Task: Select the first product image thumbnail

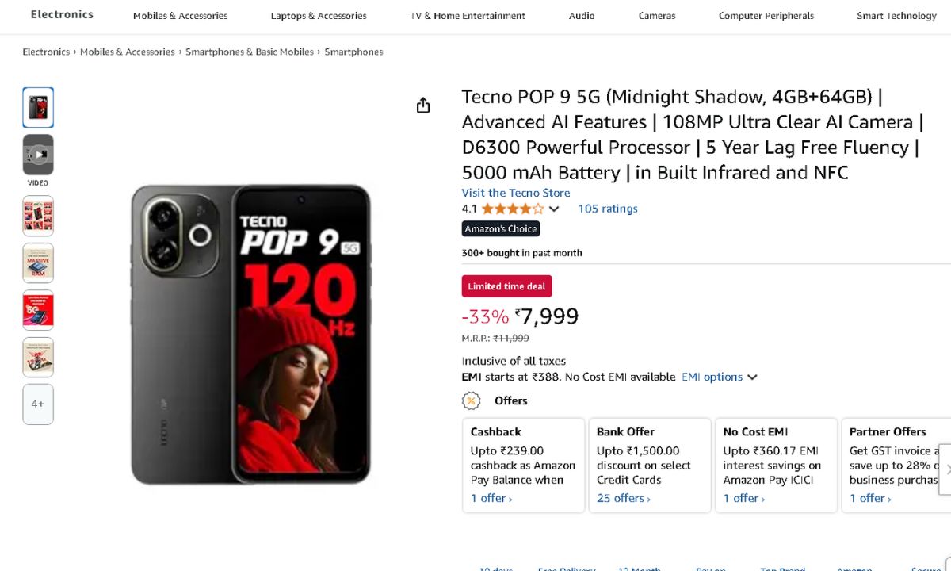Action: (38, 107)
